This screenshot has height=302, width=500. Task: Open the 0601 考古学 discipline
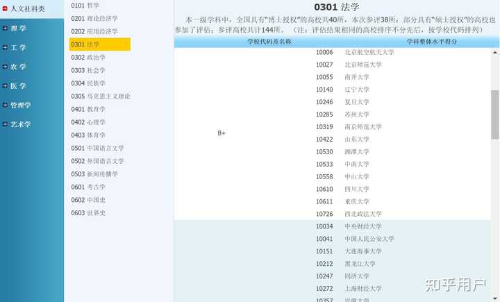88,187
